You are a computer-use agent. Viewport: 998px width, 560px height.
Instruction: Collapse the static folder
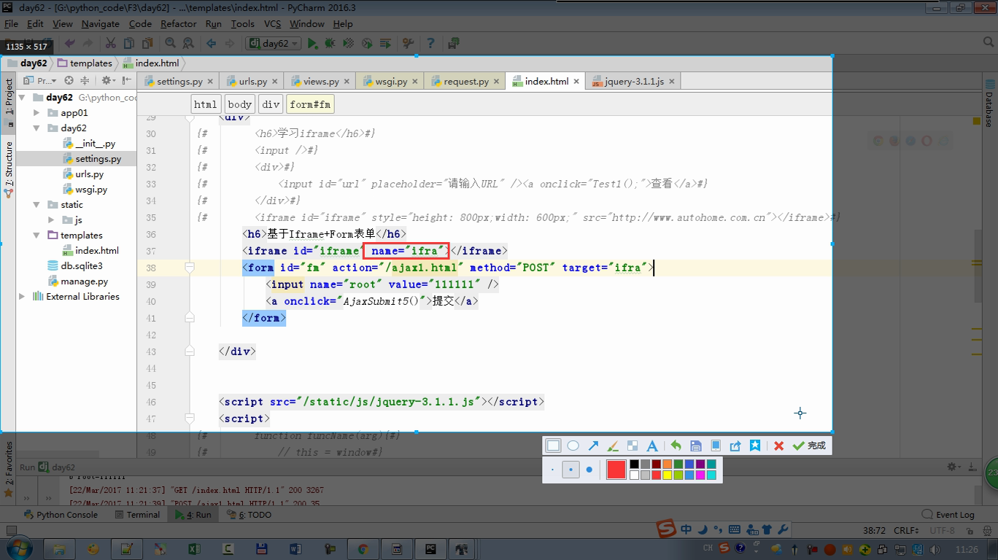coord(36,205)
